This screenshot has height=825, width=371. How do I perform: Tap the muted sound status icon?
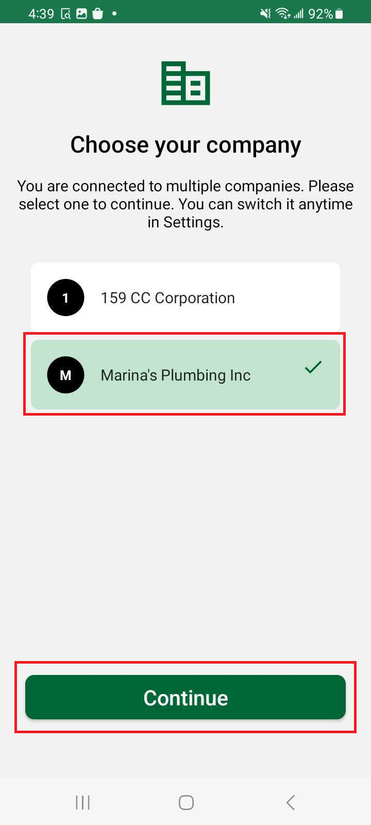265,14
